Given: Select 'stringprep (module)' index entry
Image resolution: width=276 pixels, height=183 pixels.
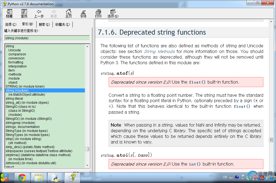Looking at the screenshot, I should (x=20, y=123).
